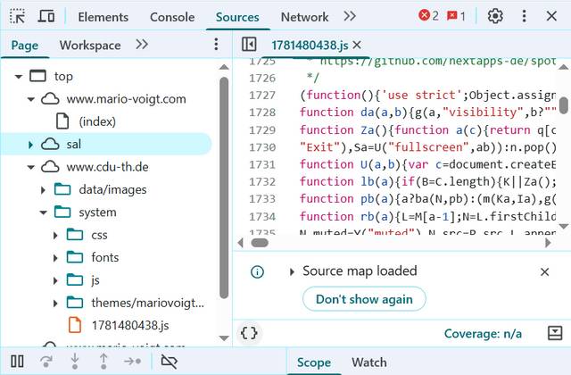Open the Network tab
The height and width of the screenshot is (375, 571).
(x=304, y=17)
